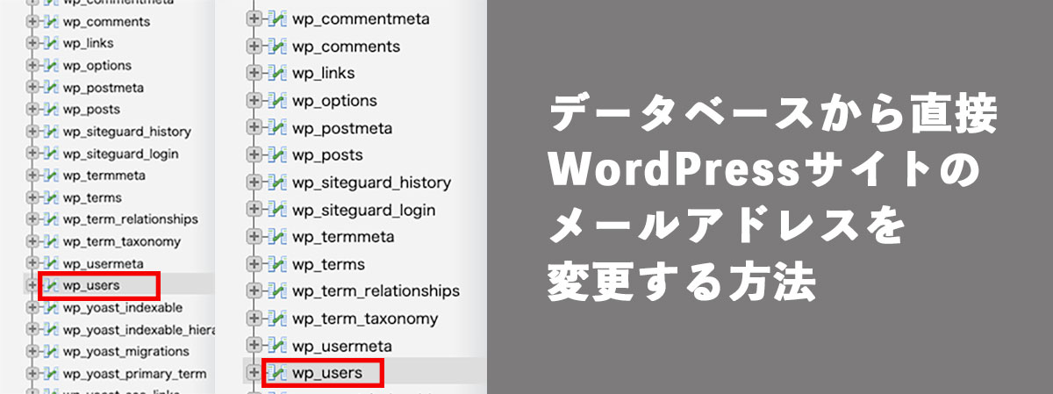This screenshot has height=394, width=1053.
Task: Open wp_users link in enlarged tree
Action: coord(327,373)
